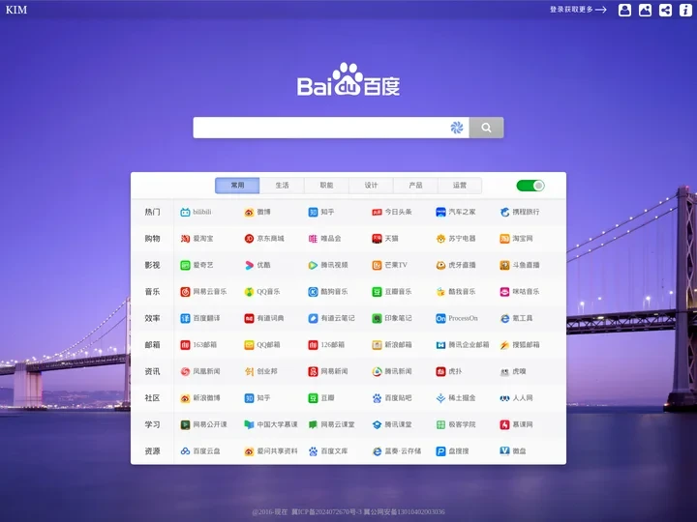
Task: Switch to the 运营 tab
Action: [x=460, y=186]
